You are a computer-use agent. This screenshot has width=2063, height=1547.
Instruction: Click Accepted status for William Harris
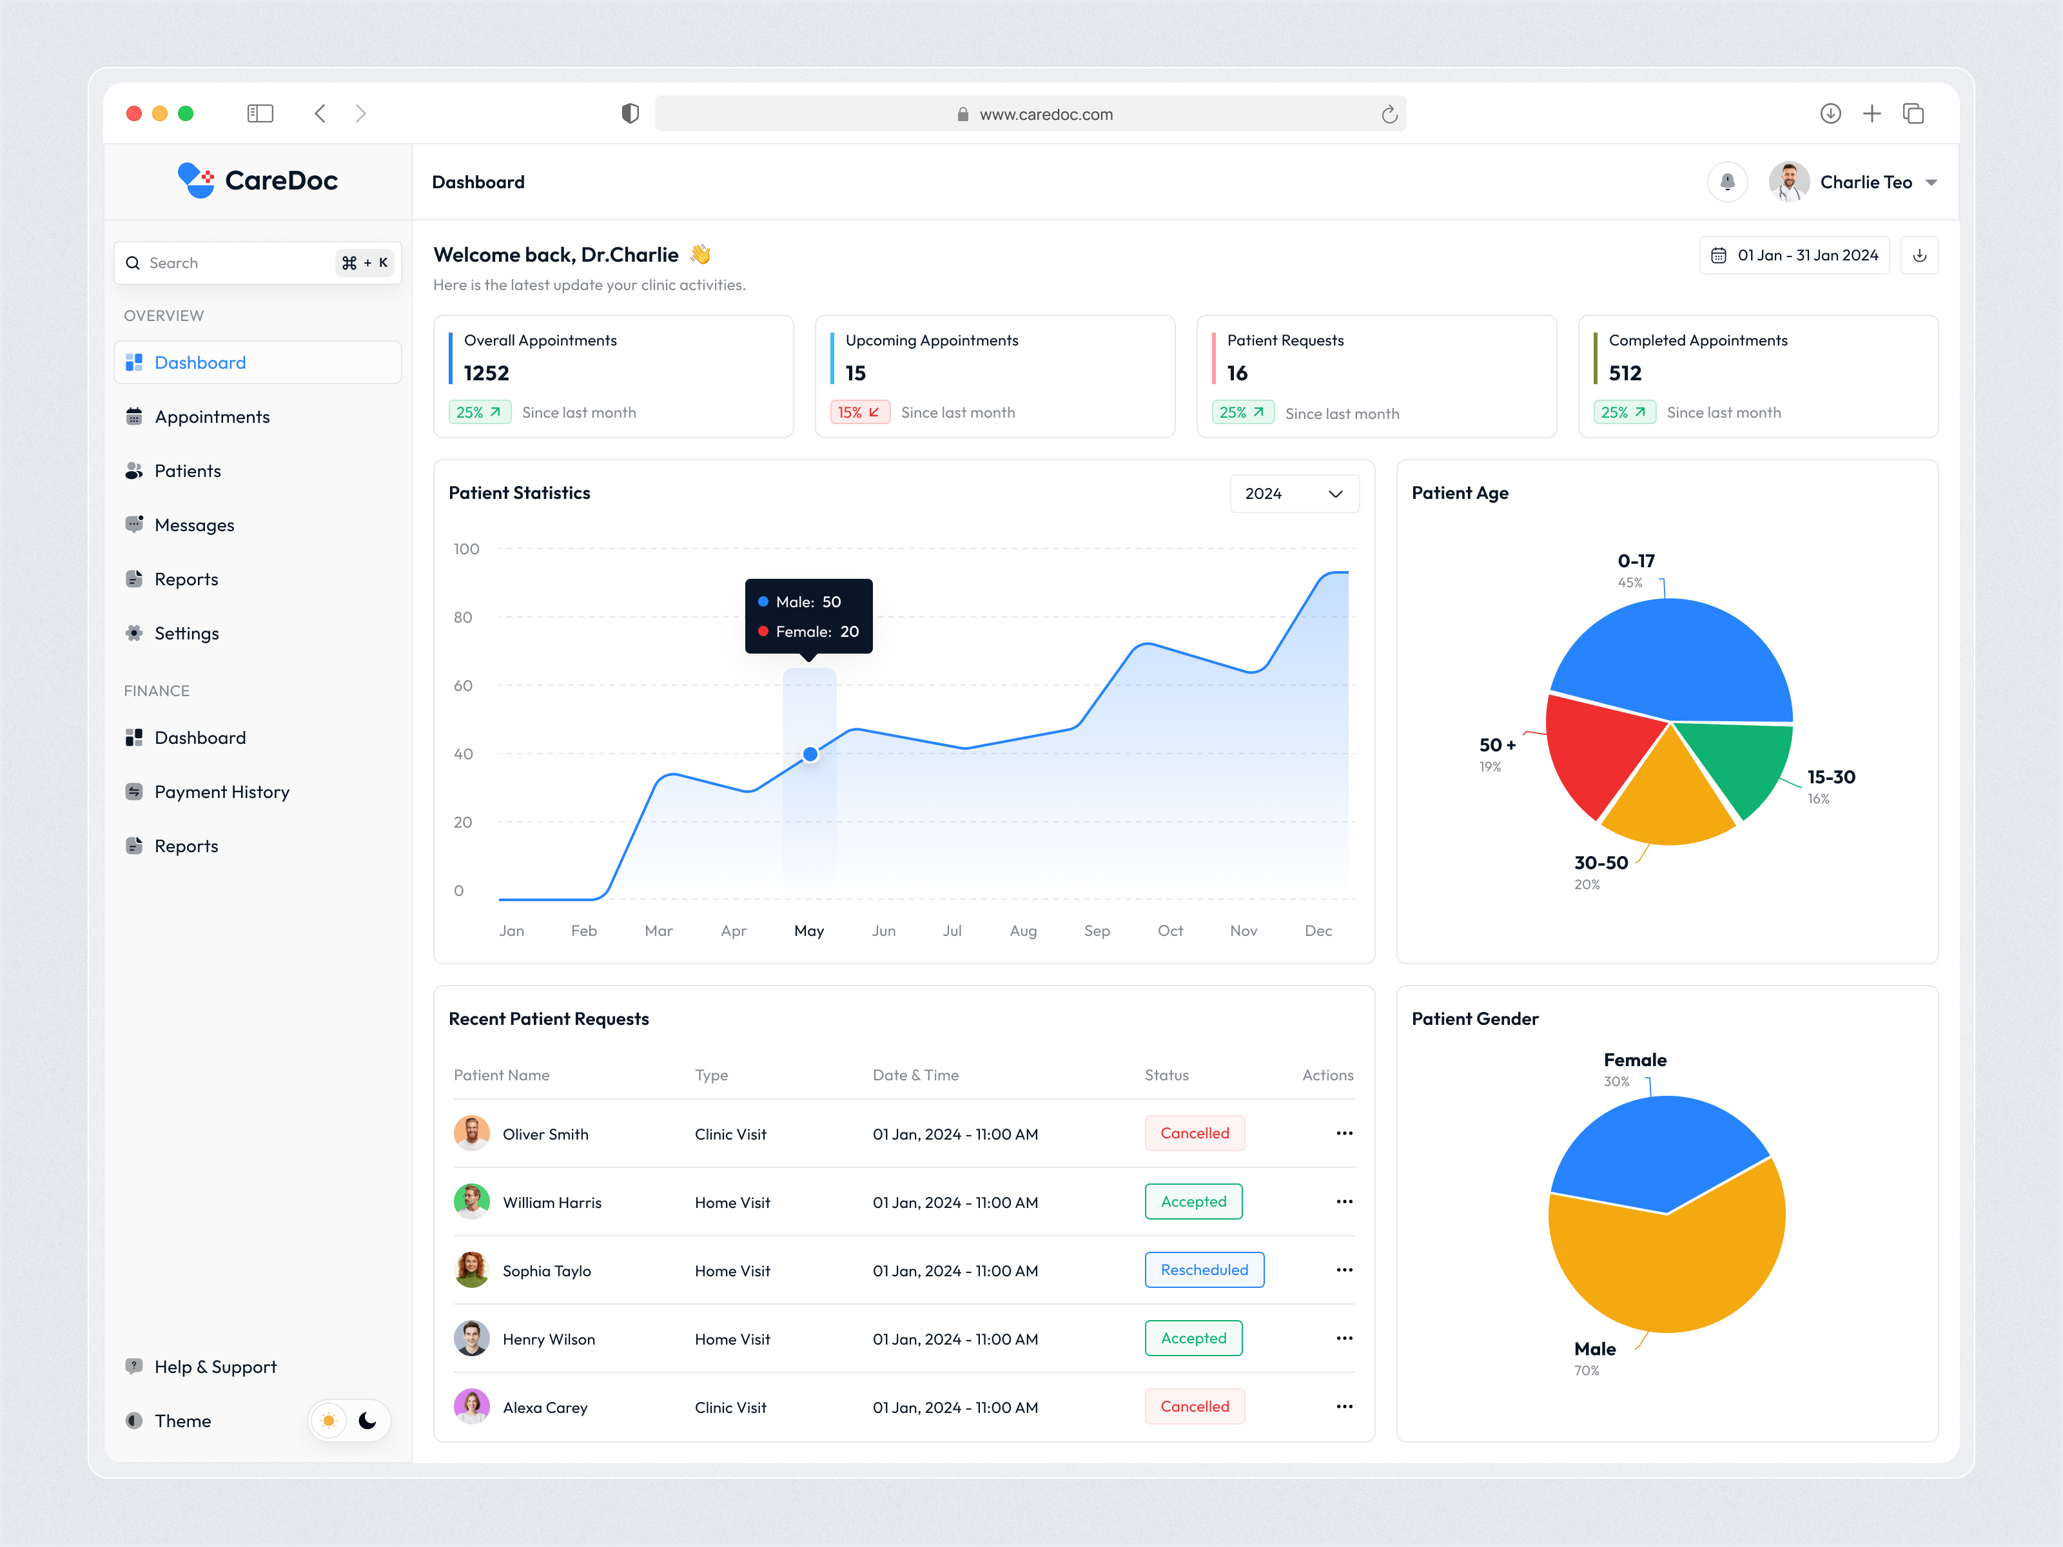click(x=1194, y=1201)
